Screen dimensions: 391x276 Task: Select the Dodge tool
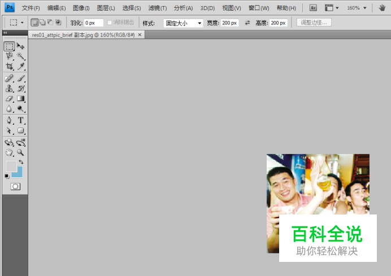(x=20, y=108)
